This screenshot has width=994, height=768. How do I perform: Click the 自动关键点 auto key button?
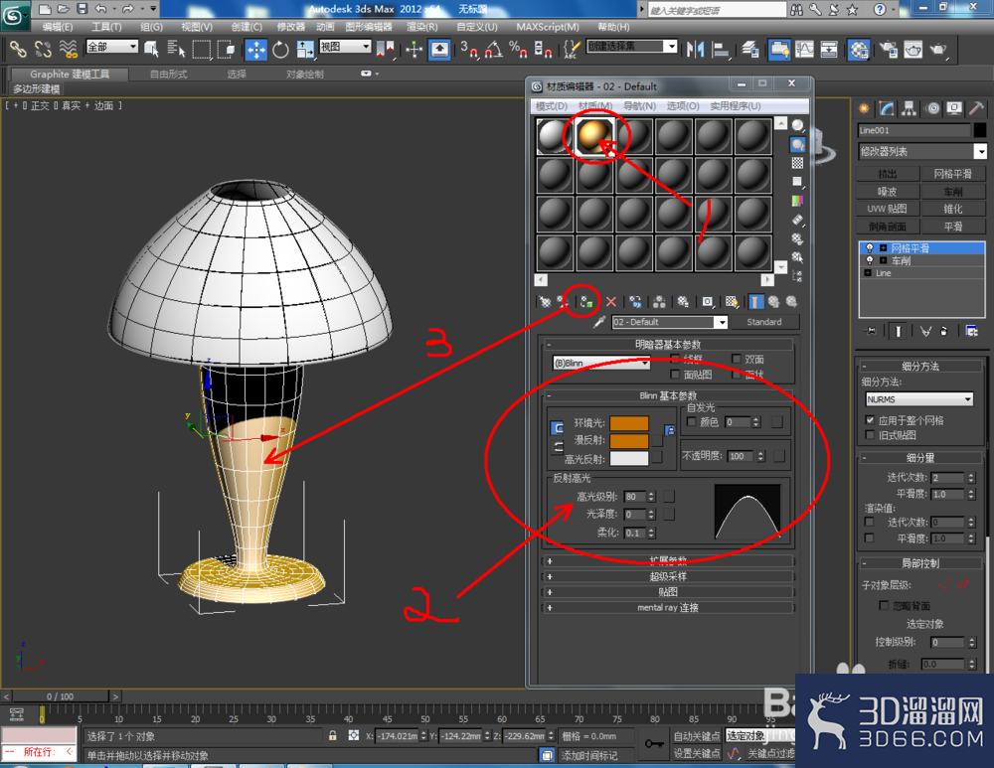pos(697,735)
